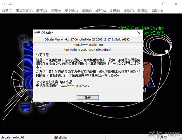Screen dimensions: 182x140
Task: Open the 来源(S) menu
Action: click(7, 11)
